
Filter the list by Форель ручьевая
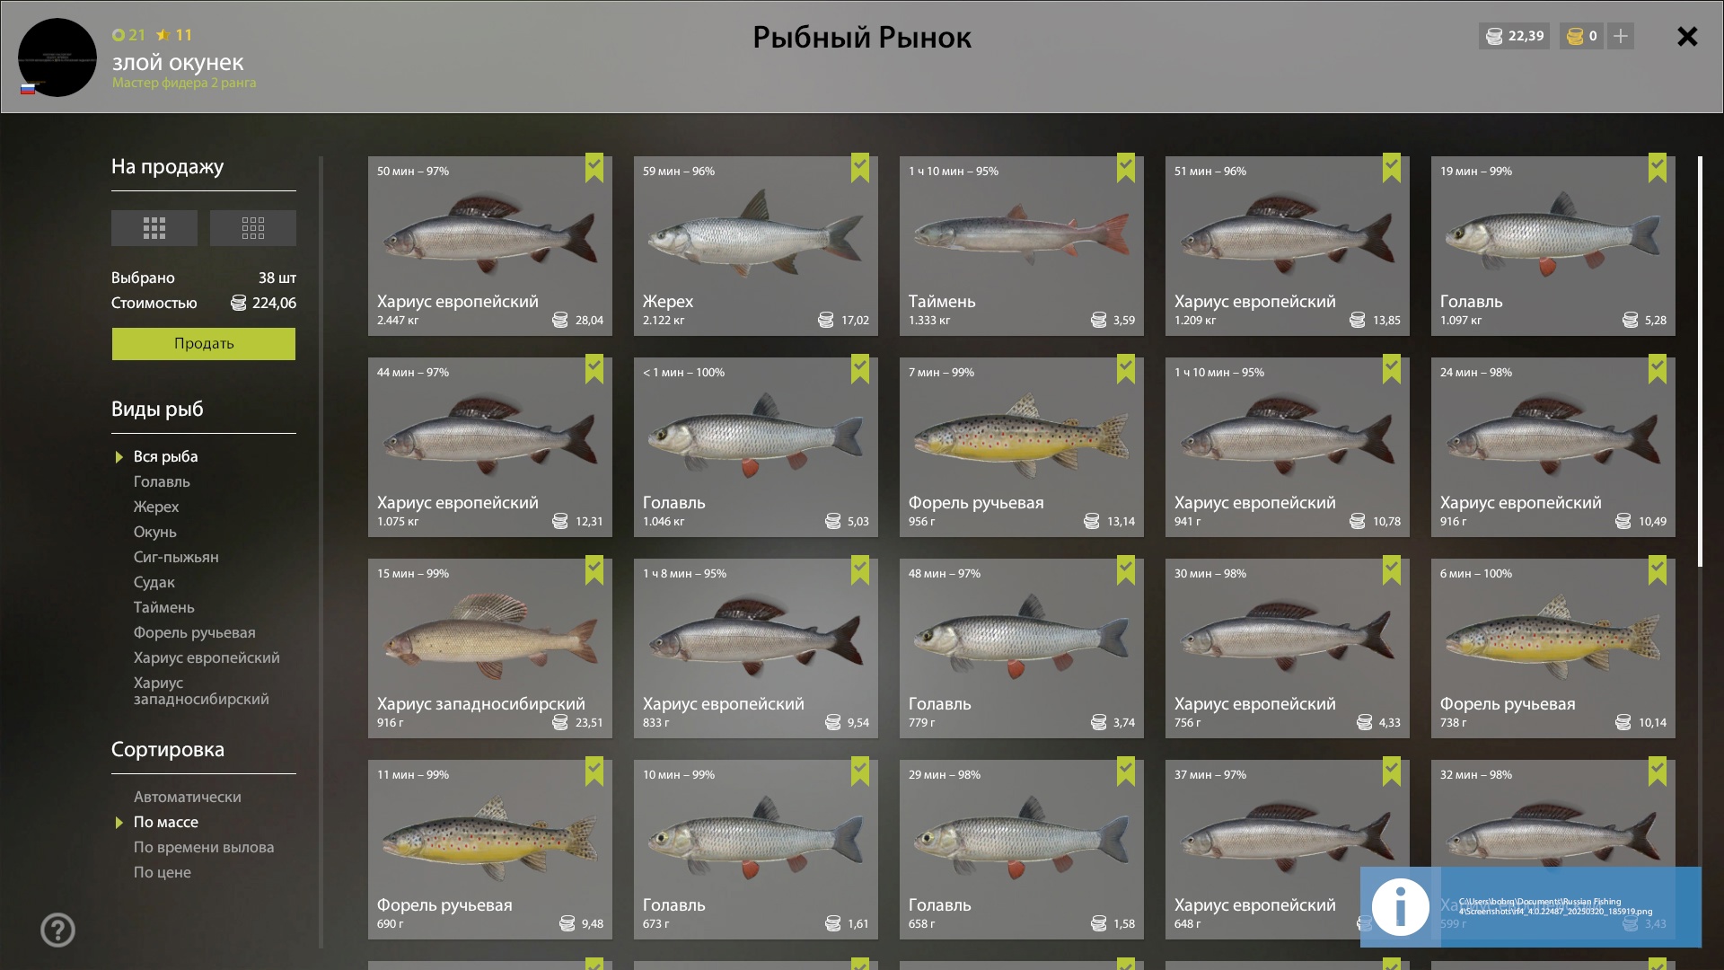(x=195, y=632)
